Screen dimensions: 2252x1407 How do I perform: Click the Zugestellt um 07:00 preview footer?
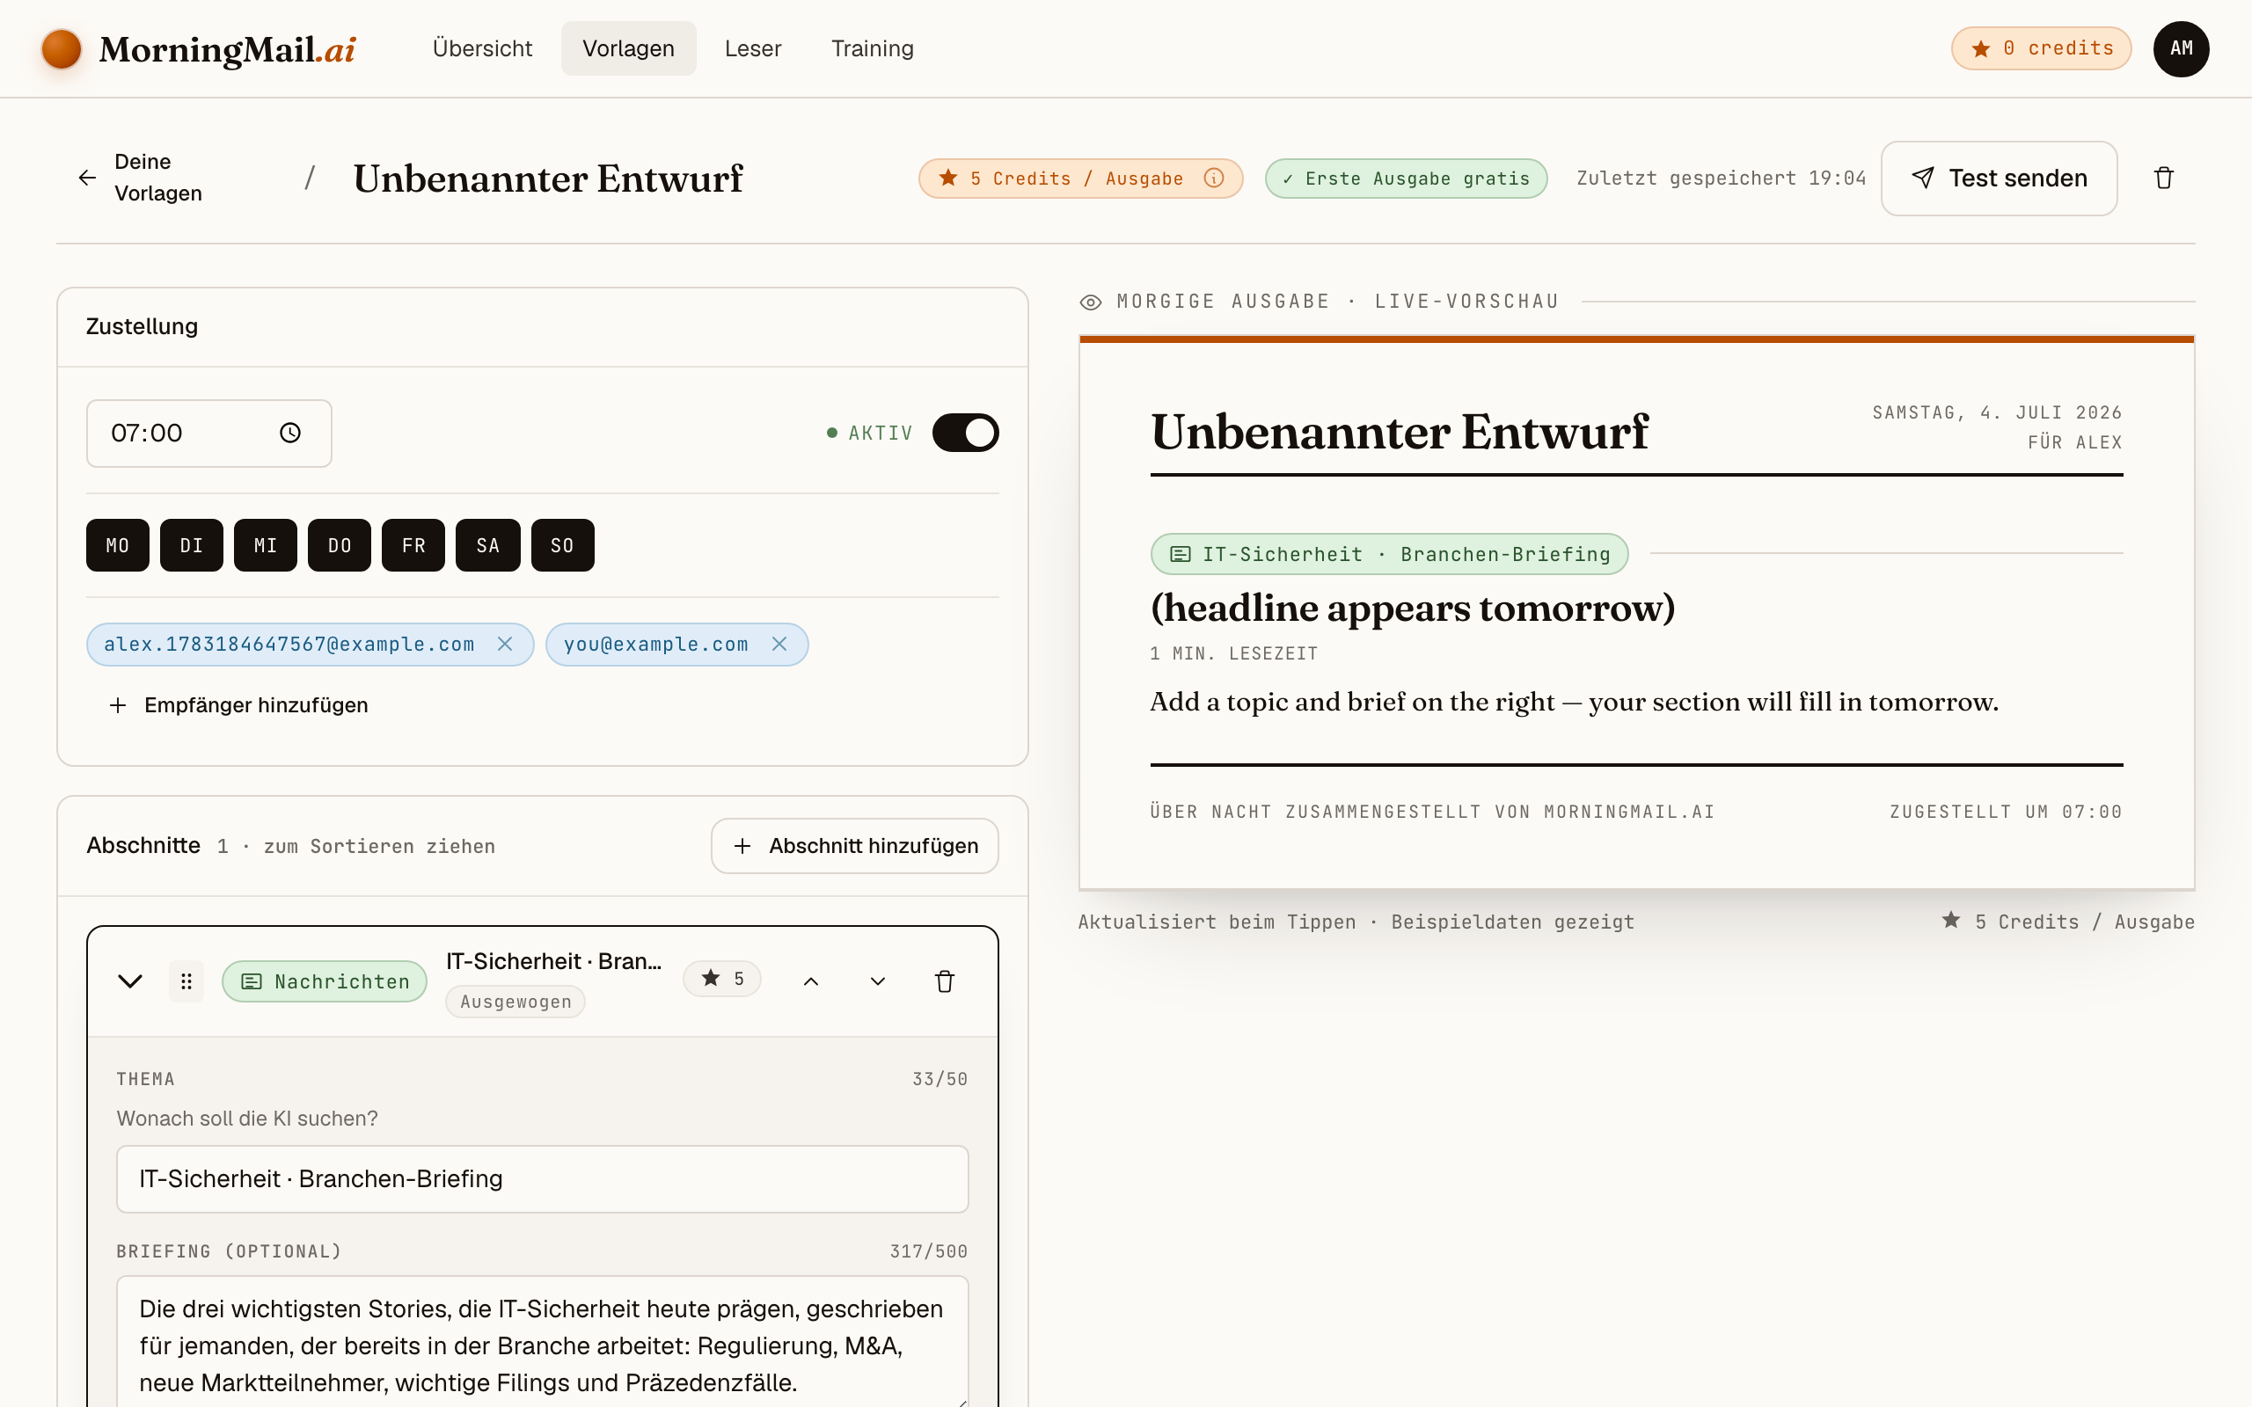tap(2006, 812)
